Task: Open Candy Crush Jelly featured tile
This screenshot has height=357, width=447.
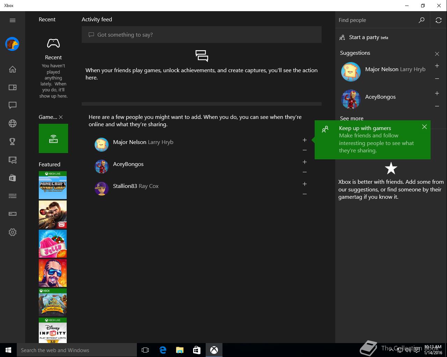Action: point(53,244)
